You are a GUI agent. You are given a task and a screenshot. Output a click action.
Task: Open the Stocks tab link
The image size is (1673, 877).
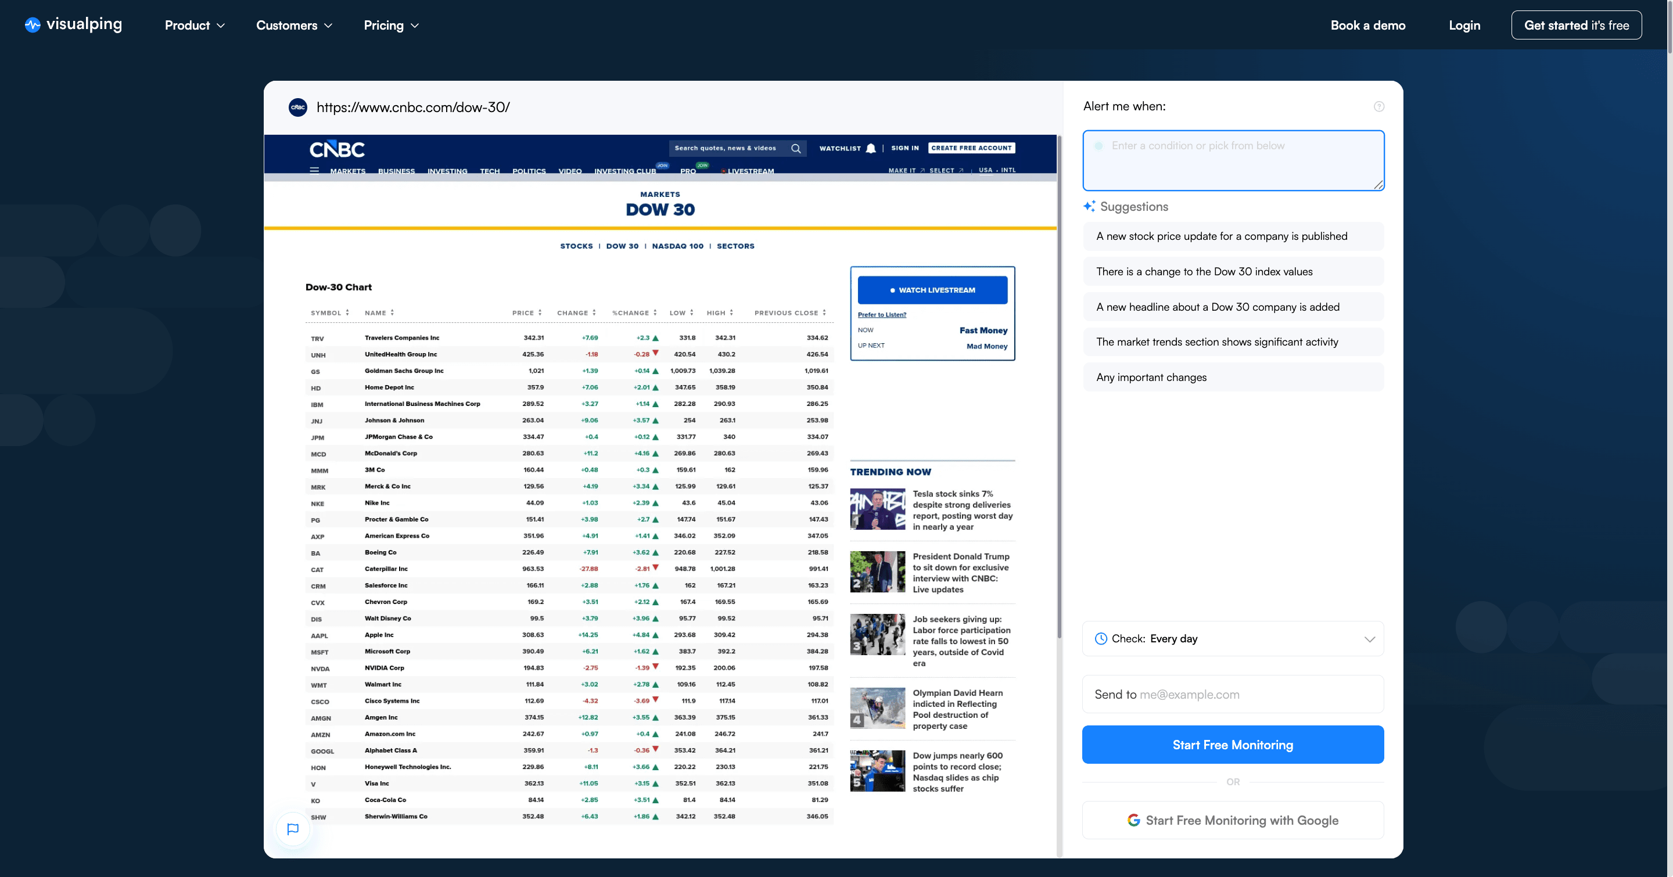[576, 246]
